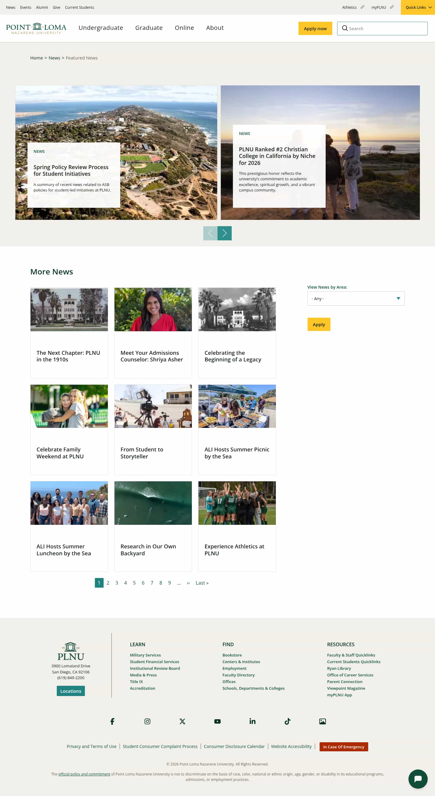The width and height of the screenshot is (435, 796).
Task: Click Current Students in the top bar
Action: (x=79, y=8)
